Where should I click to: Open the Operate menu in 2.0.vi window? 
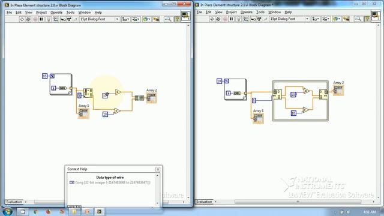click(56, 12)
